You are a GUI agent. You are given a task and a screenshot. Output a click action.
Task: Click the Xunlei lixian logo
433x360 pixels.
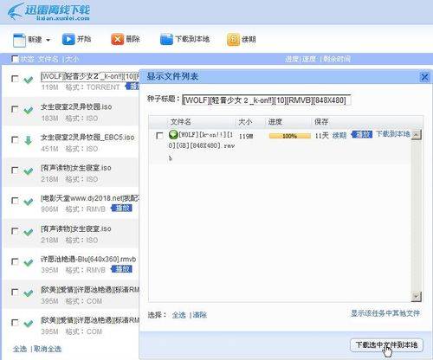point(48,11)
